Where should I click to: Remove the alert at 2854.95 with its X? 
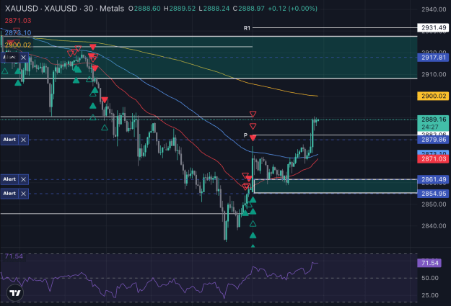(24, 194)
